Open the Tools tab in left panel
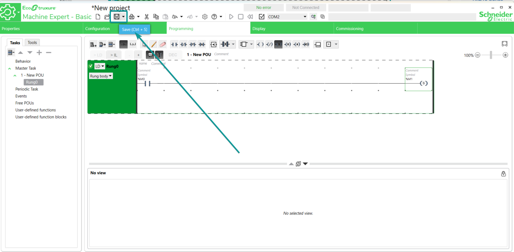The image size is (514, 252). tap(32, 43)
